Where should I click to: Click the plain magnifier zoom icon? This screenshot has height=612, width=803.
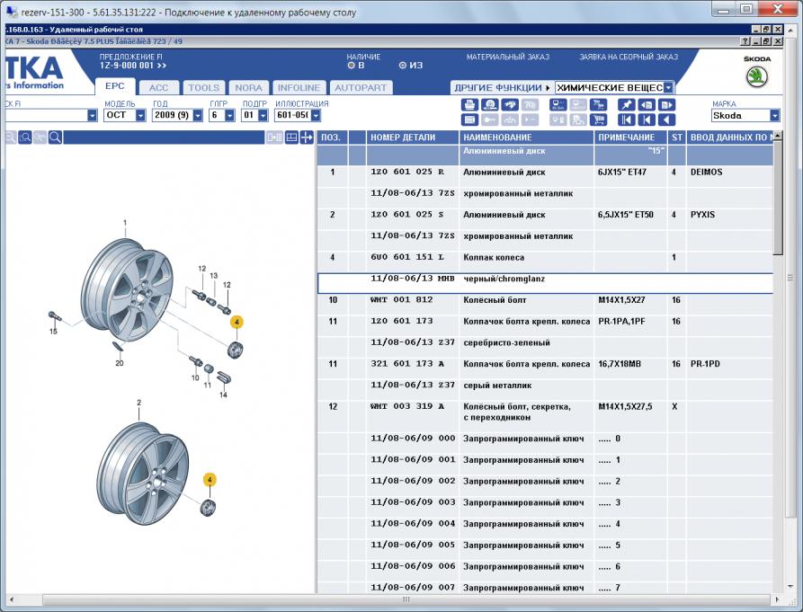pos(55,137)
